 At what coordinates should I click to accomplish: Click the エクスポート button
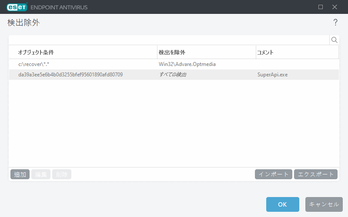tap(316, 174)
